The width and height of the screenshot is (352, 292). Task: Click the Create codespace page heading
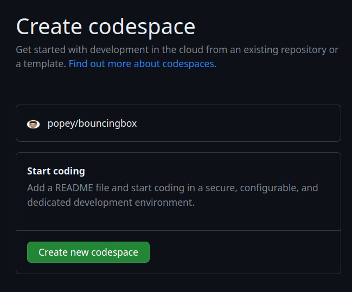(x=106, y=27)
